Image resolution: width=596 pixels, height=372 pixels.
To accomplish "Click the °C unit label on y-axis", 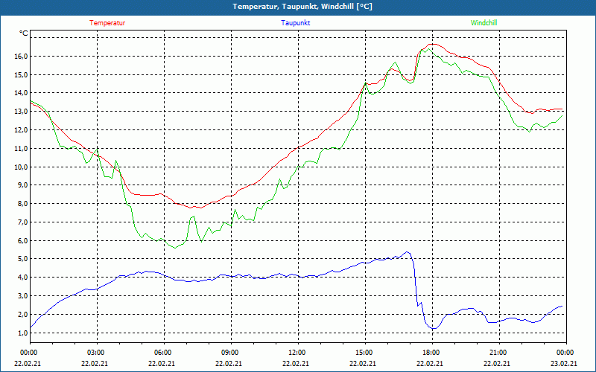I will (24, 33).
